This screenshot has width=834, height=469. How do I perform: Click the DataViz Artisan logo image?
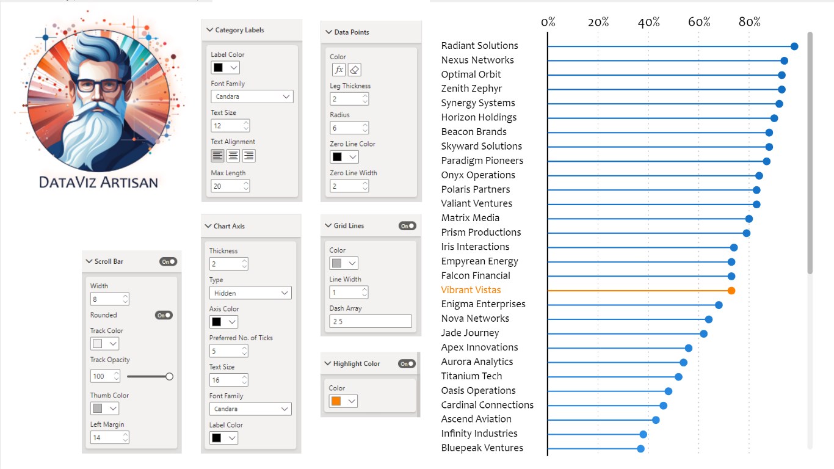tap(98, 99)
